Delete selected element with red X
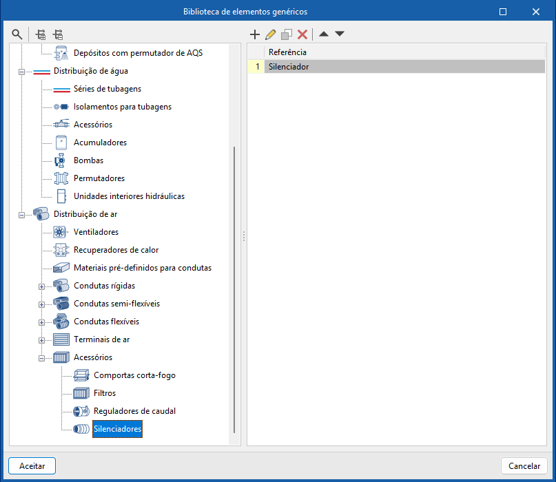This screenshot has width=556, height=482. click(302, 34)
